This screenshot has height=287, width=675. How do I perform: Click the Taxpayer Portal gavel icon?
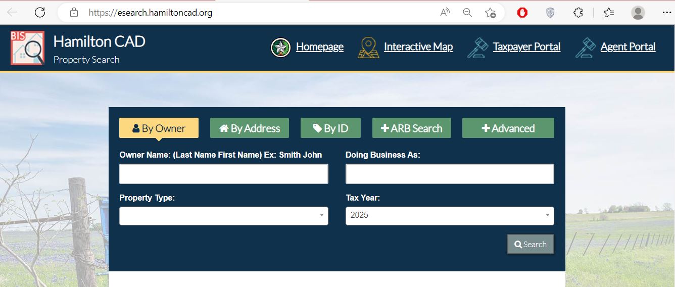477,47
